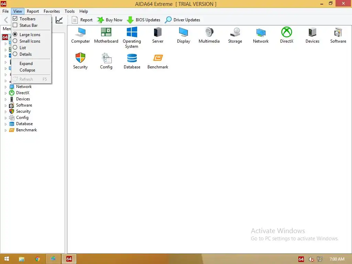Expand the Devices tree node arrow
Viewport: 352px width, 264px height.
5,99
